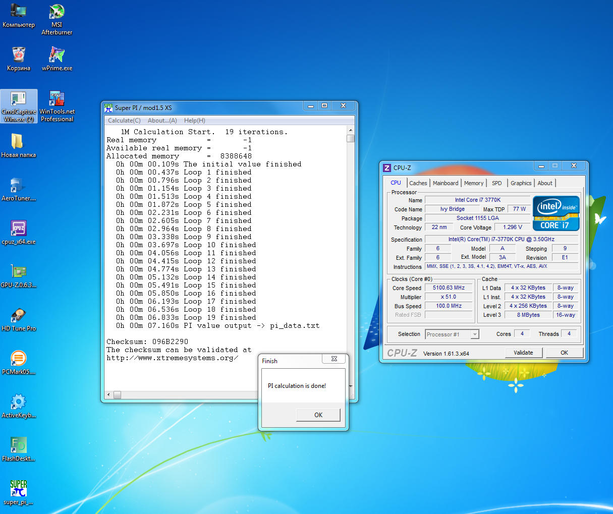Click the Bus Speed 100.0 MHz value

(449, 306)
